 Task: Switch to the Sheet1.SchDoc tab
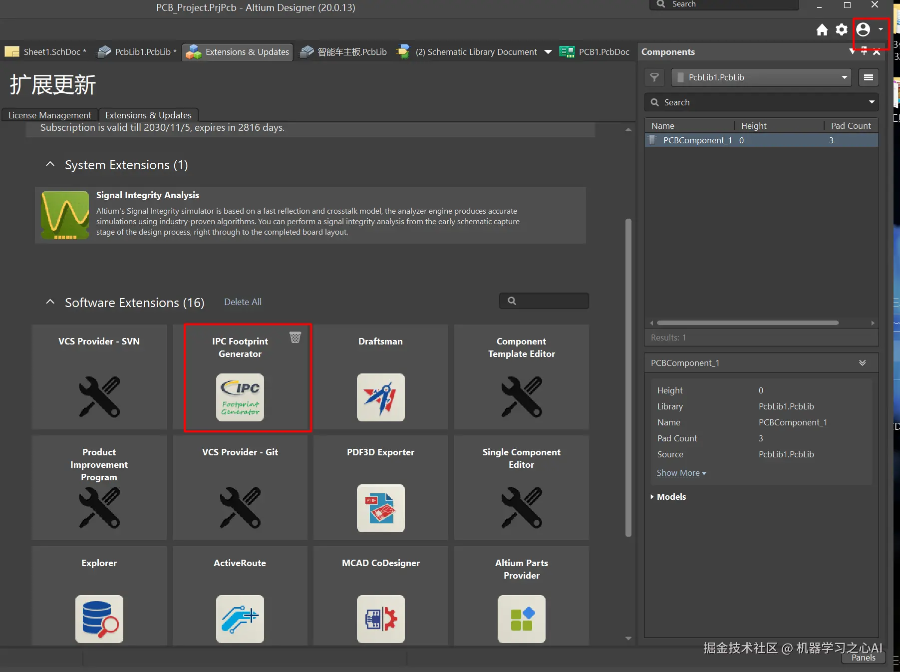[45, 52]
